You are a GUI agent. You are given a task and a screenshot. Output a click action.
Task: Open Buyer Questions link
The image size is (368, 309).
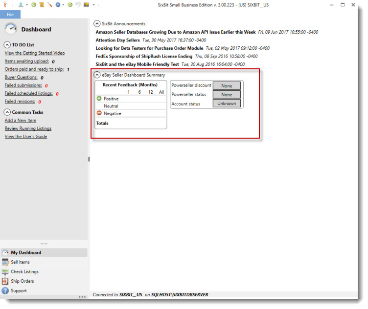(x=21, y=77)
